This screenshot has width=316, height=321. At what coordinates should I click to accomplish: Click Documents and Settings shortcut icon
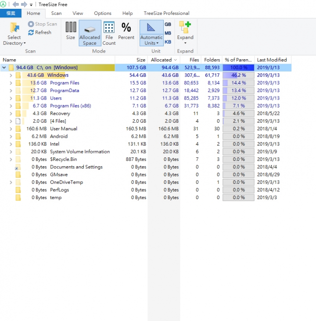click(x=18, y=167)
